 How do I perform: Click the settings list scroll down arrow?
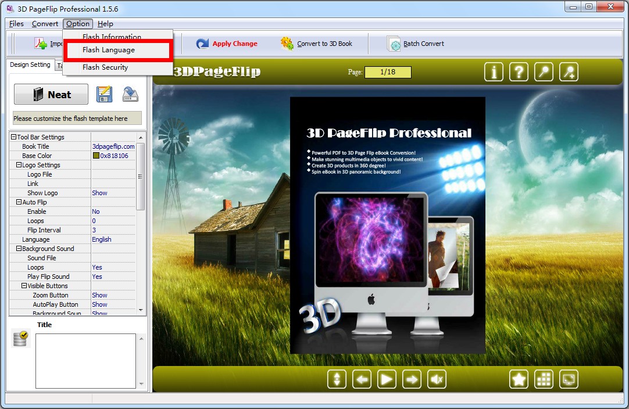141,310
